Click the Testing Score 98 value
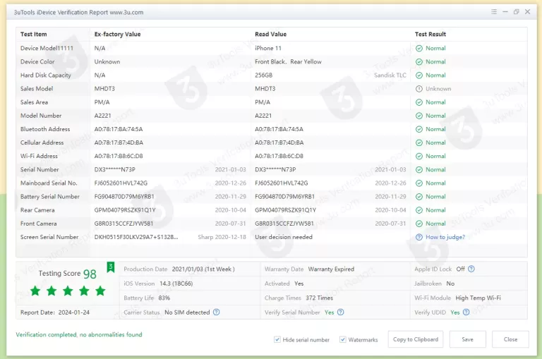 click(x=90, y=274)
